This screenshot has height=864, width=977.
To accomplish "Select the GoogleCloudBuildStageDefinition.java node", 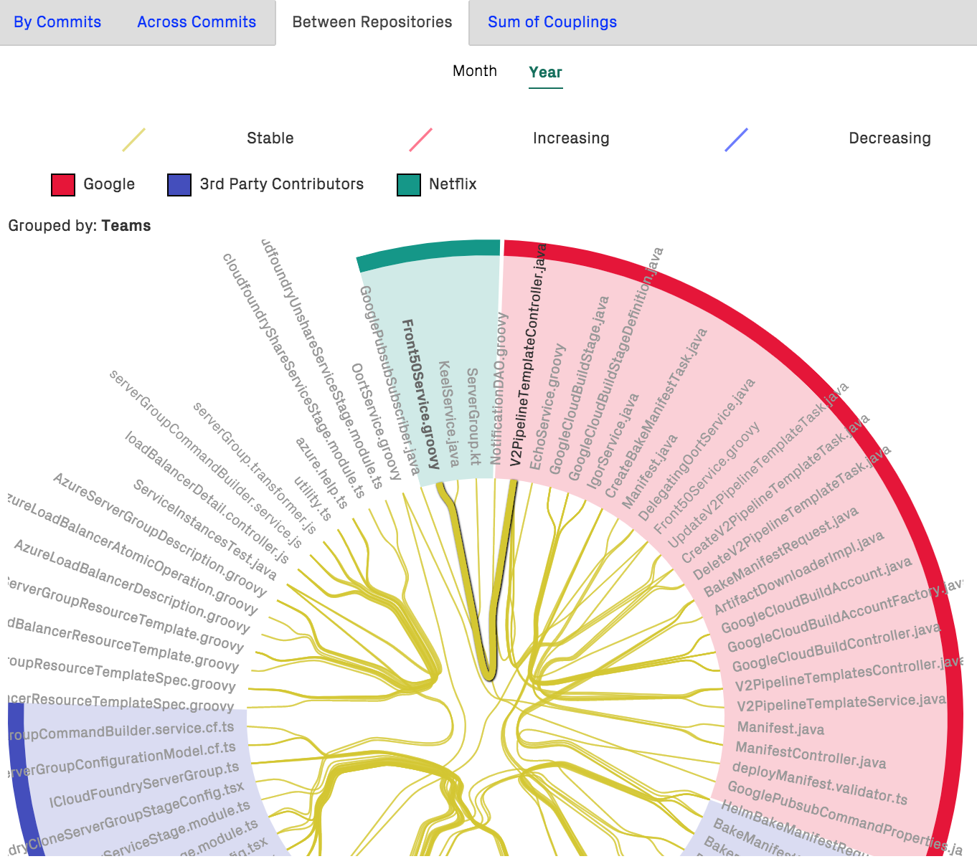I will point(616,364).
